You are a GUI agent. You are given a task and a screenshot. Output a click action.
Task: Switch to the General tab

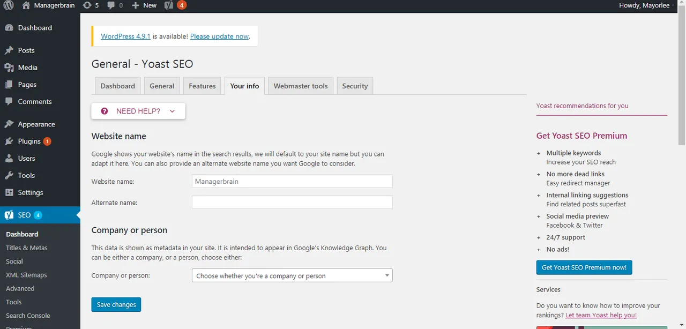click(x=162, y=86)
